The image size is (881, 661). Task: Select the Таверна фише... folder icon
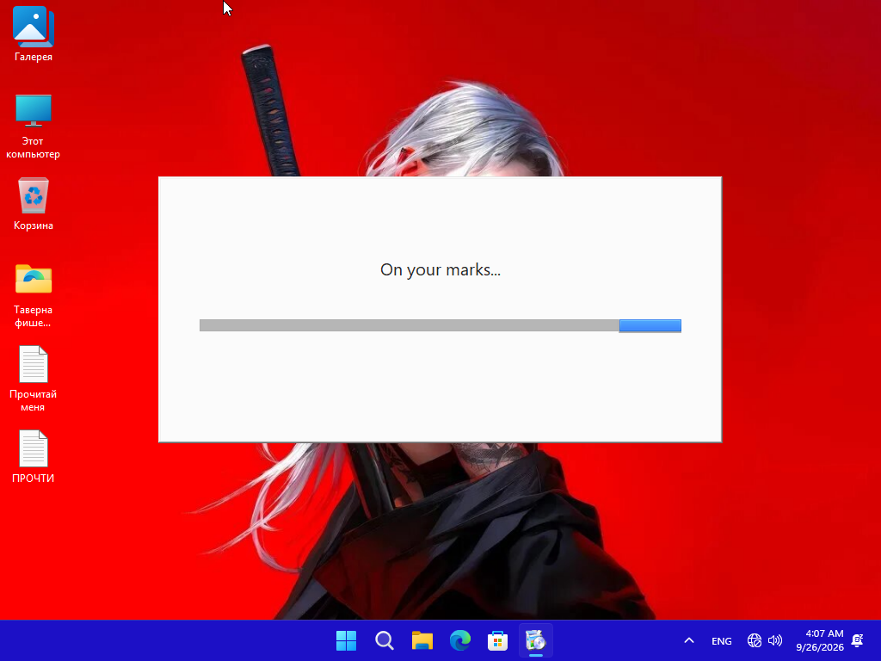pos(34,295)
